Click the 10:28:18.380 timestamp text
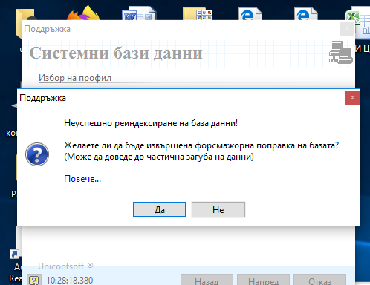This screenshot has height=285, width=370. 70,281
